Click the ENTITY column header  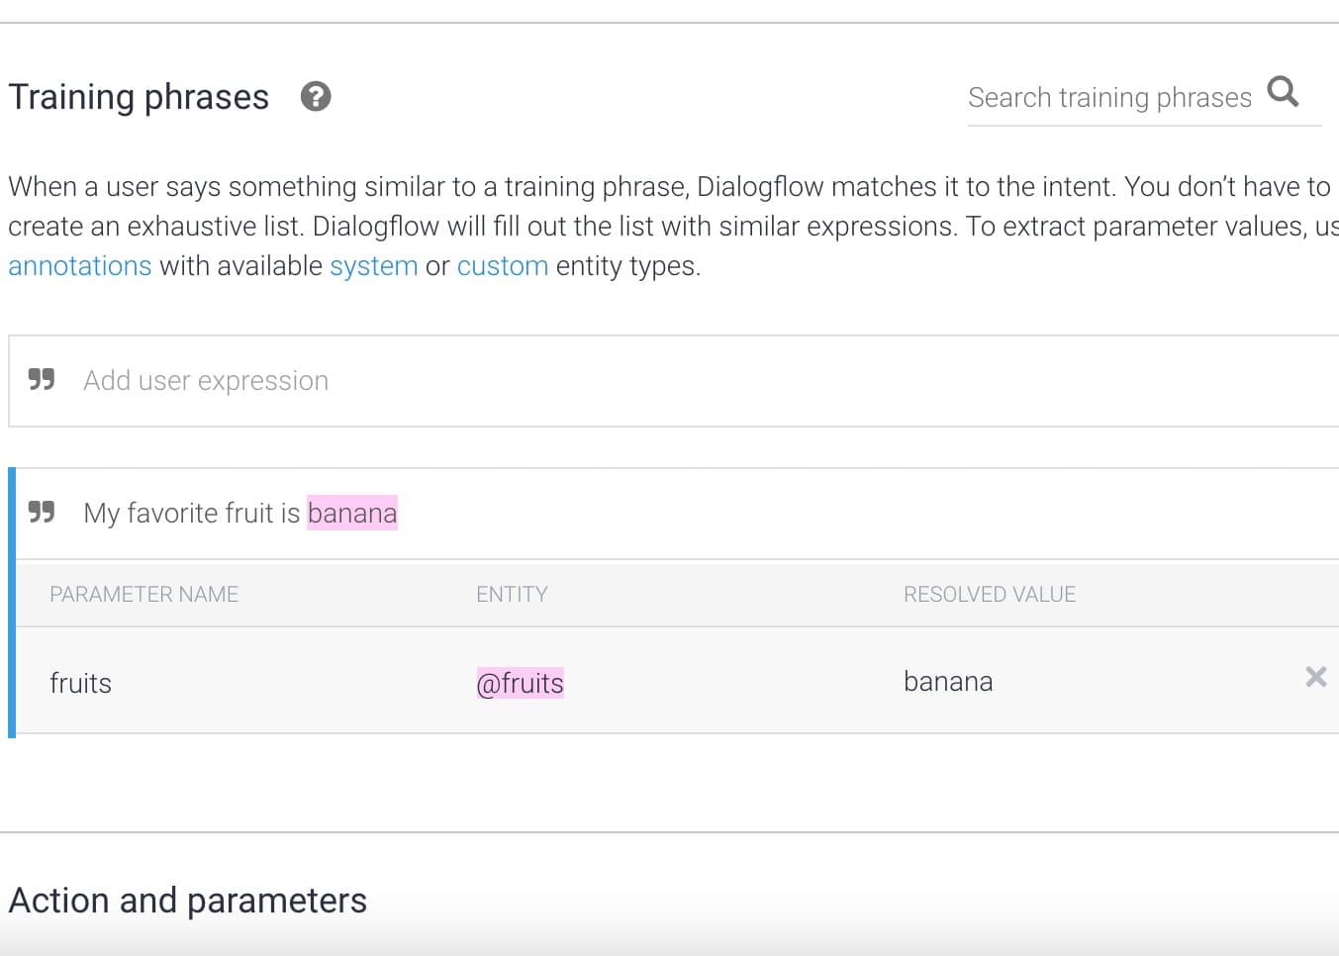tap(512, 594)
